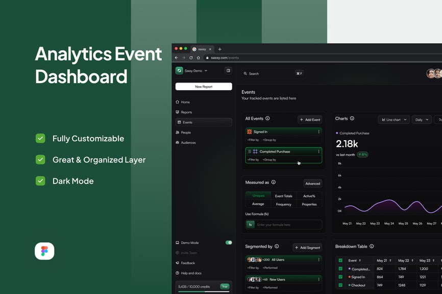The image size is (442, 294).
Task: Click the Add Segment button
Action: pos(307,248)
